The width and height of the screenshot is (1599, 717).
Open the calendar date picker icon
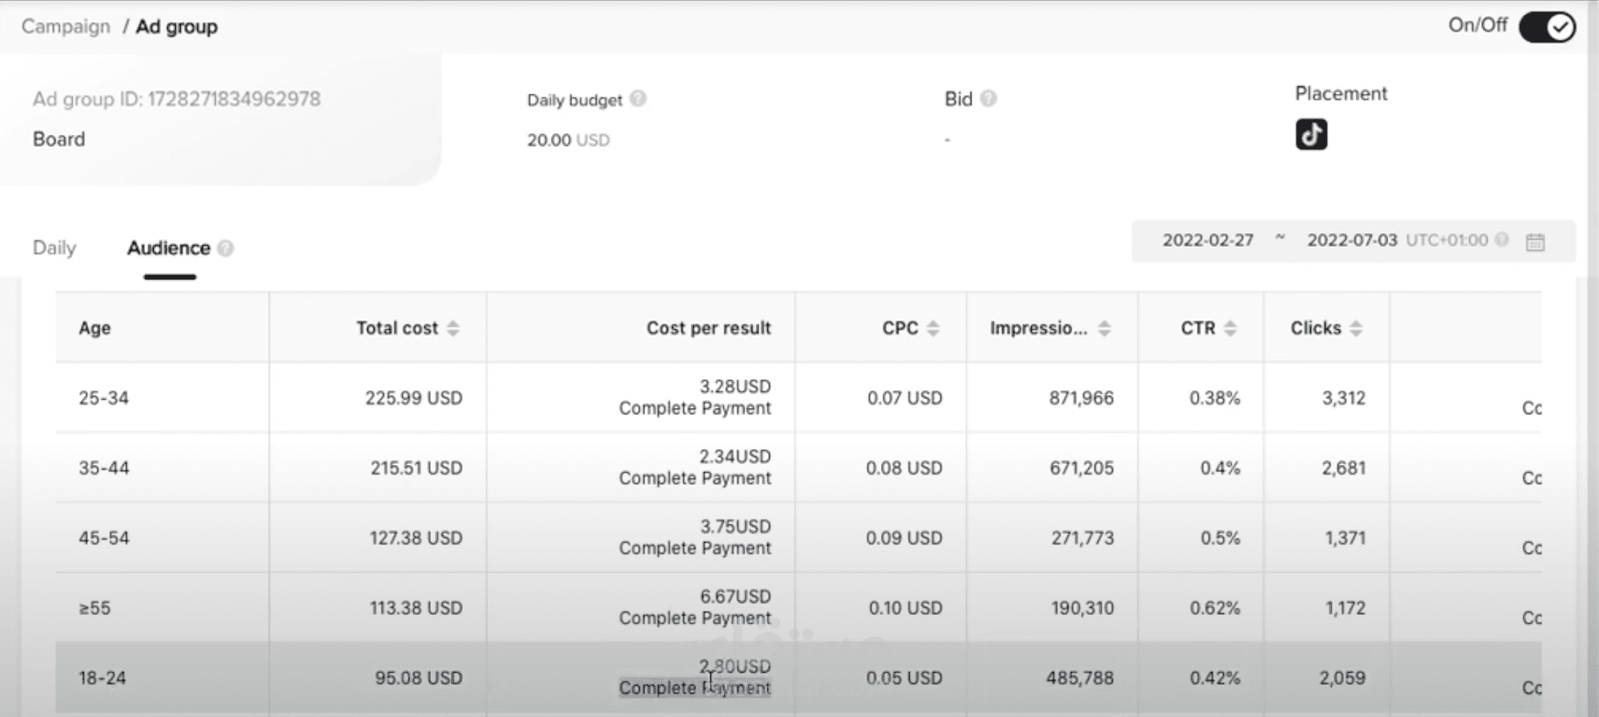click(x=1535, y=242)
